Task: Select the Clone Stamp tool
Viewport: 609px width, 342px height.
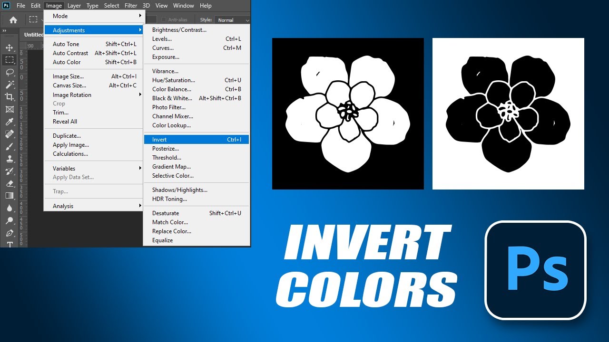Action: (9, 159)
